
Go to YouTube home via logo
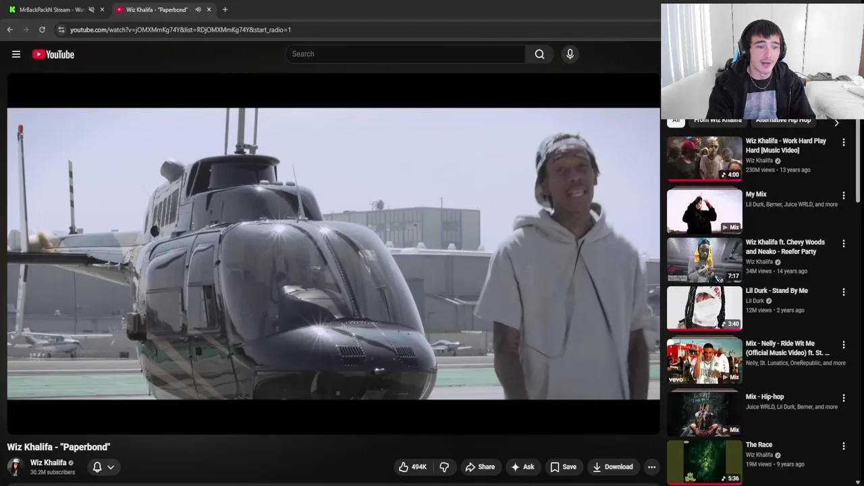click(53, 54)
